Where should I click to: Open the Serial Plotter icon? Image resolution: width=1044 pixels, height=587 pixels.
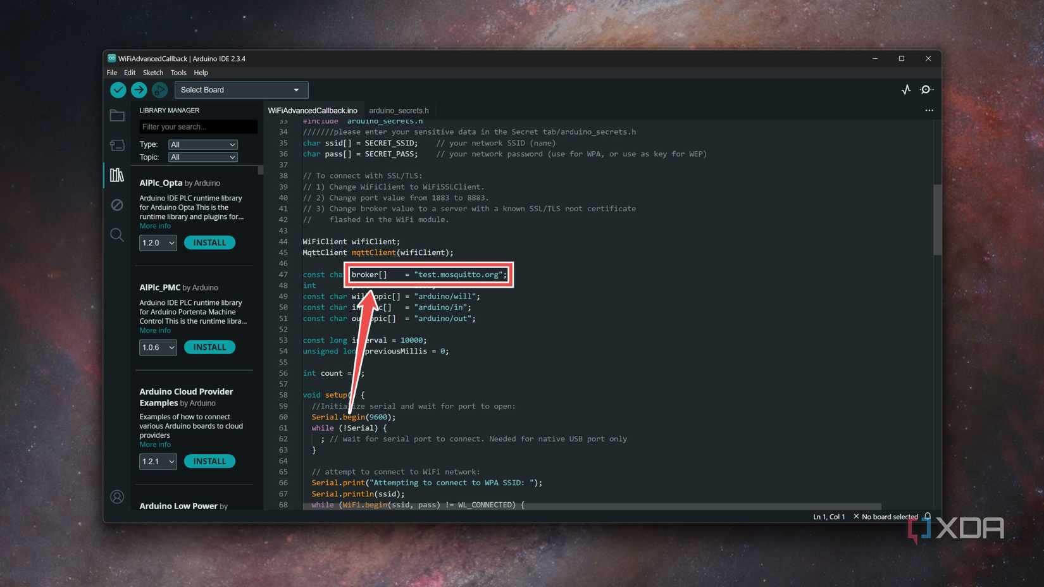point(906,89)
